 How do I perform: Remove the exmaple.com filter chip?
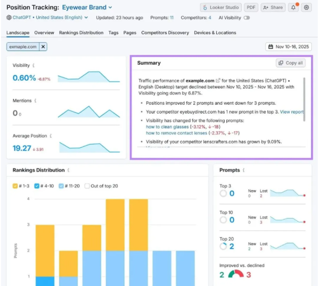pyautogui.click(x=43, y=47)
